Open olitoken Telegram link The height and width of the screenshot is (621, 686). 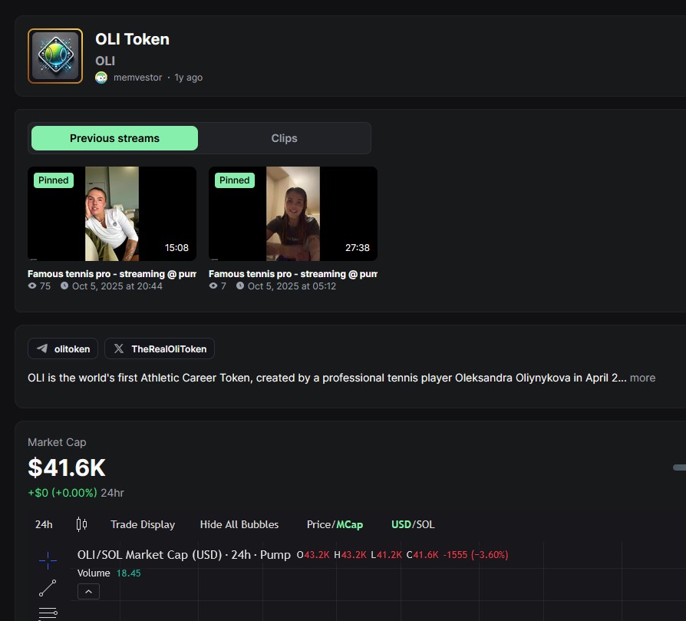(63, 348)
